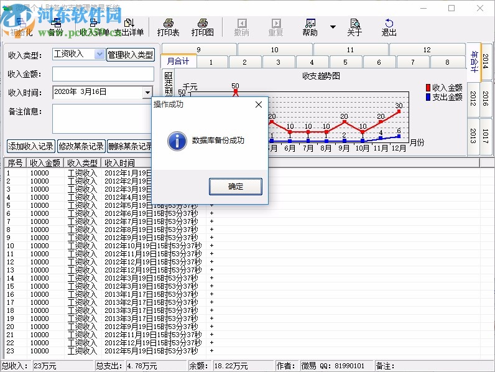Click the 打印表 print table icon
This screenshot has width=495, height=372.
[169, 27]
